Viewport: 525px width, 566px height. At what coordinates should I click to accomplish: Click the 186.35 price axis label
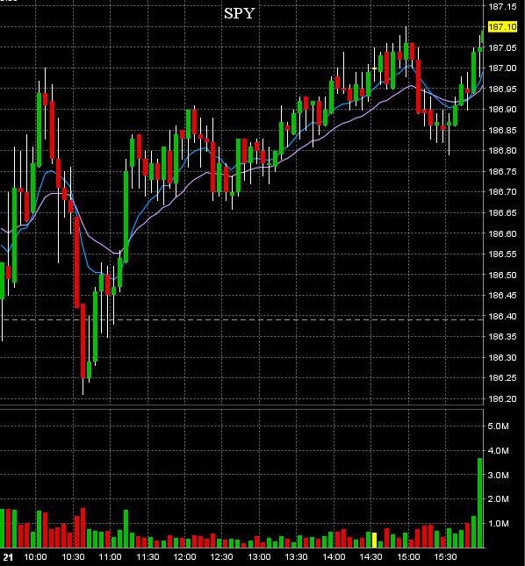(x=502, y=336)
